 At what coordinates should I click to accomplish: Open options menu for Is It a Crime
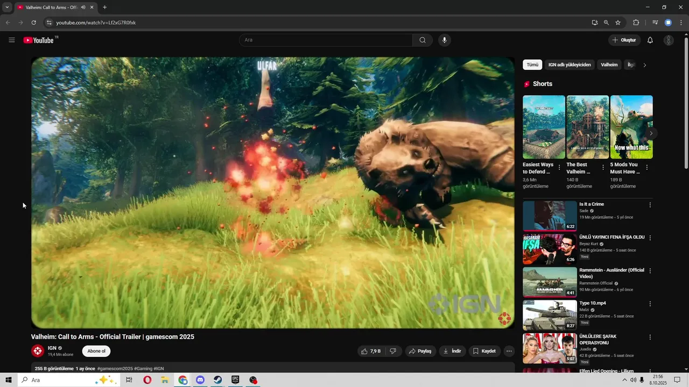pyautogui.click(x=650, y=205)
